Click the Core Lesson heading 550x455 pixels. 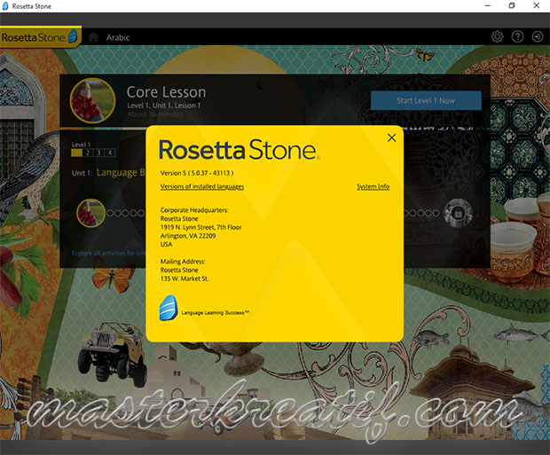click(166, 92)
